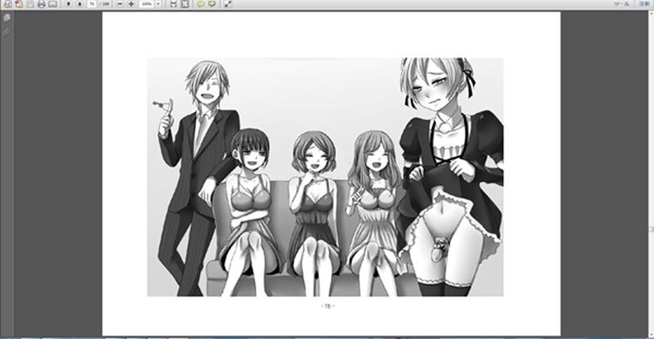Open the attachments paperclip panel
The height and width of the screenshot is (339, 654).
click(7, 31)
